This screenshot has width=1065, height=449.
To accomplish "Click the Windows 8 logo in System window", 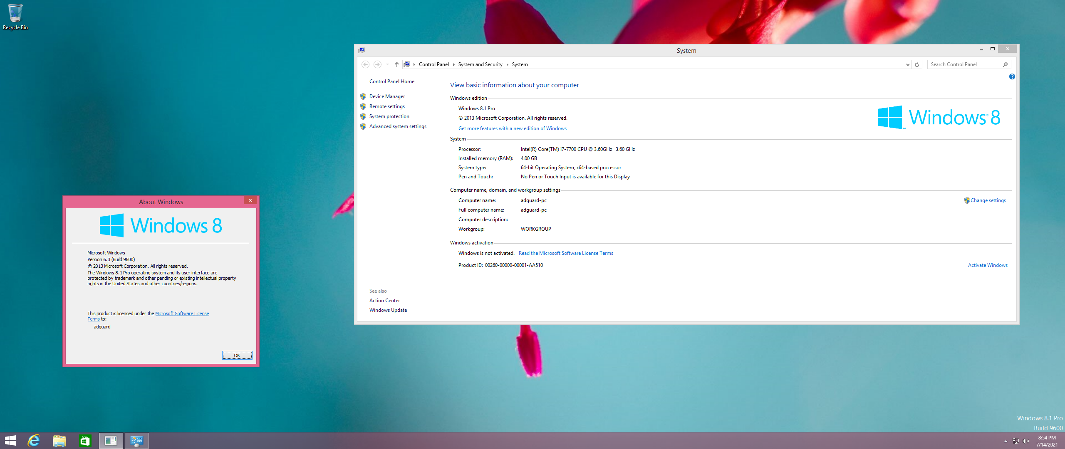I will pyautogui.click(x=939, y=117).
